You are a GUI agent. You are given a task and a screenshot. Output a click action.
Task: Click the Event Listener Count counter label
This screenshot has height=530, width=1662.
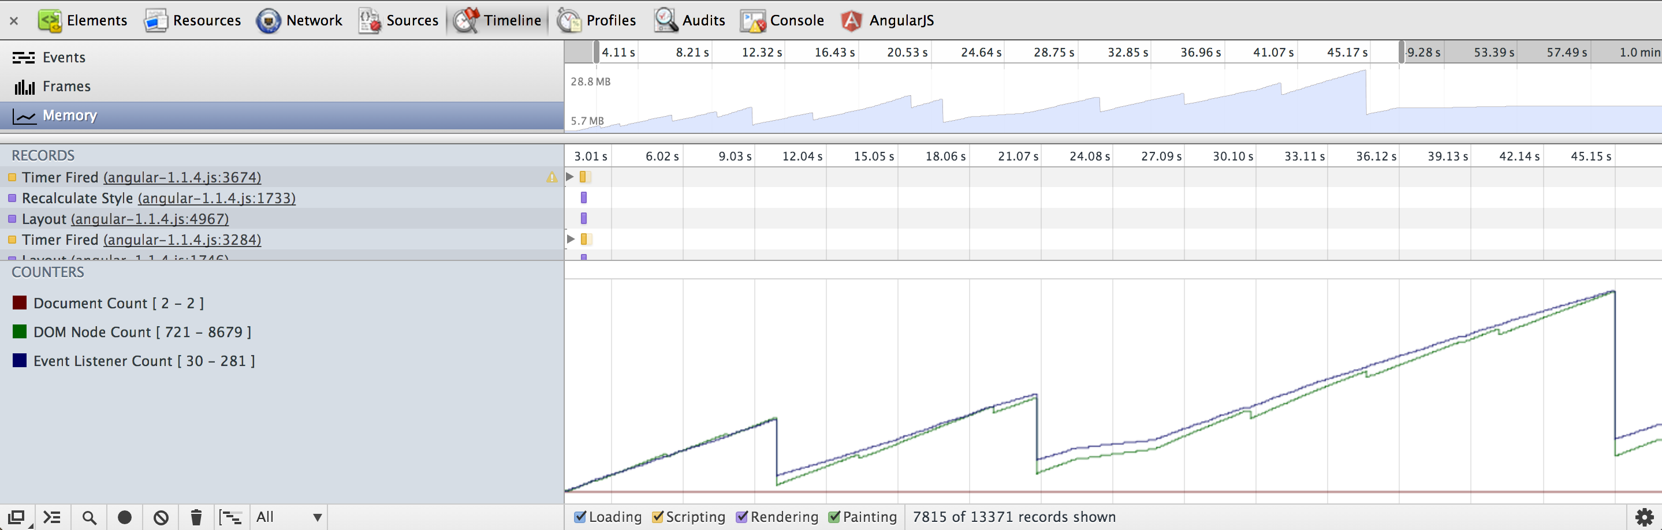pyautogui.click(x=144, y=361)
